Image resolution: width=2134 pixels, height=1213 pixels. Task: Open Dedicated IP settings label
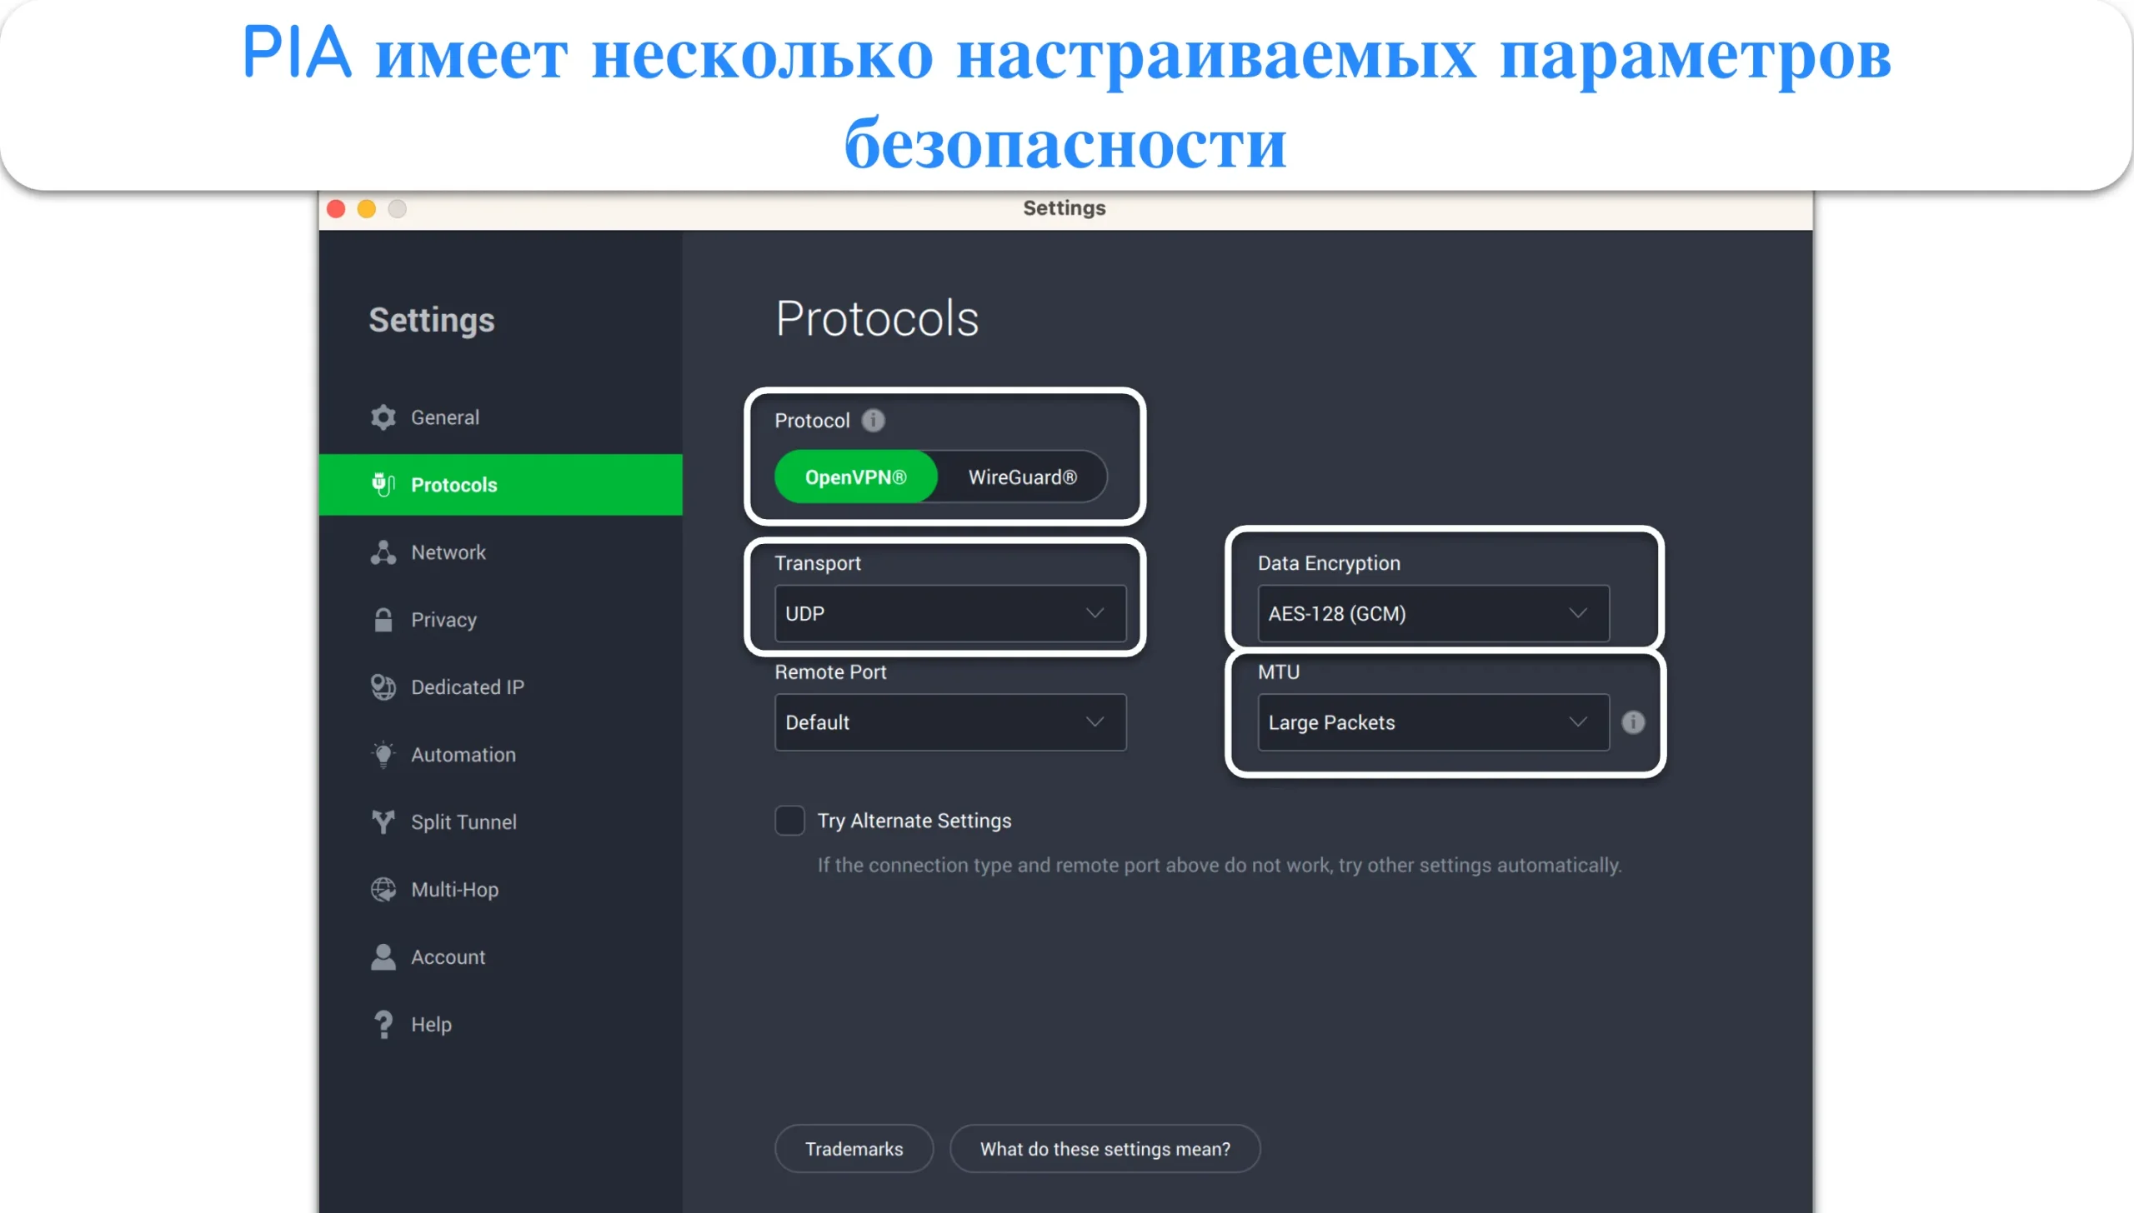[x=467, y=687]
